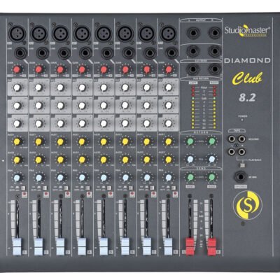Click channel 2's light blue PAN knob
Viewport: 280px width, 280px height.
point(38,178)
